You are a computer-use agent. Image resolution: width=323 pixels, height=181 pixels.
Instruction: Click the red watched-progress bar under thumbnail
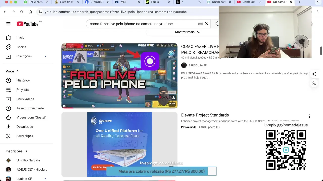(67, 108)
